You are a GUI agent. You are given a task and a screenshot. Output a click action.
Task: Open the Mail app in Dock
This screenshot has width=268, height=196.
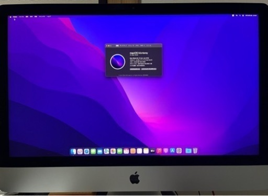100,151
